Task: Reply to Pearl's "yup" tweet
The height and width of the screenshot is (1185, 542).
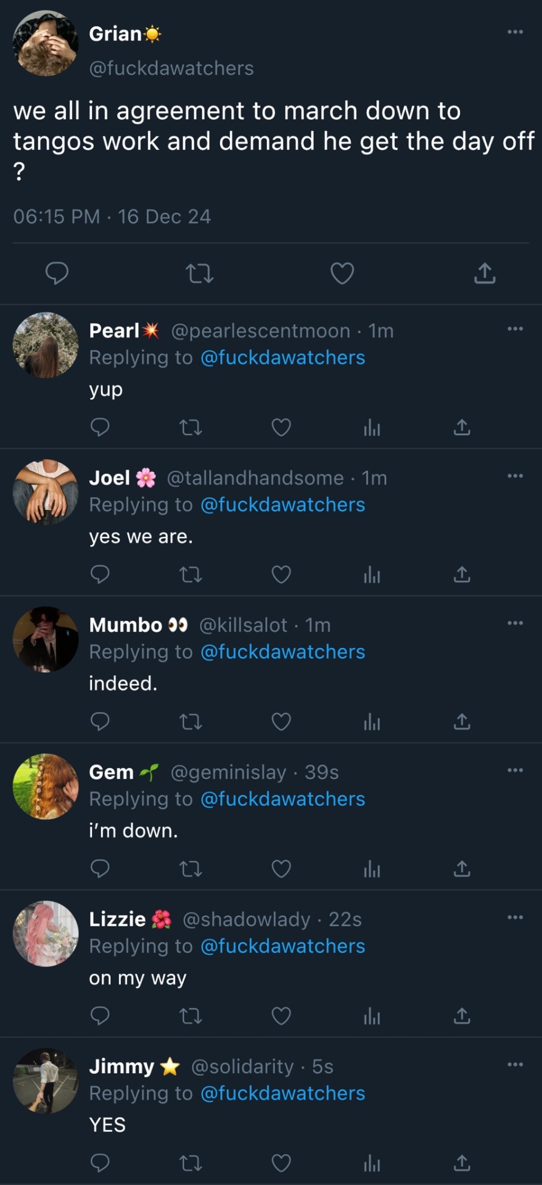Action: 100,427
